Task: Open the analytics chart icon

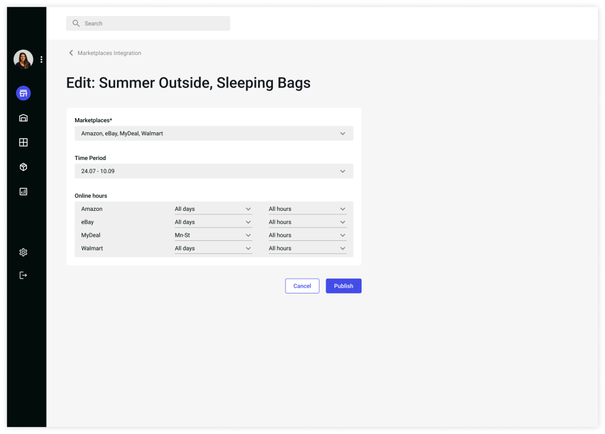Action: coord(22,191)
